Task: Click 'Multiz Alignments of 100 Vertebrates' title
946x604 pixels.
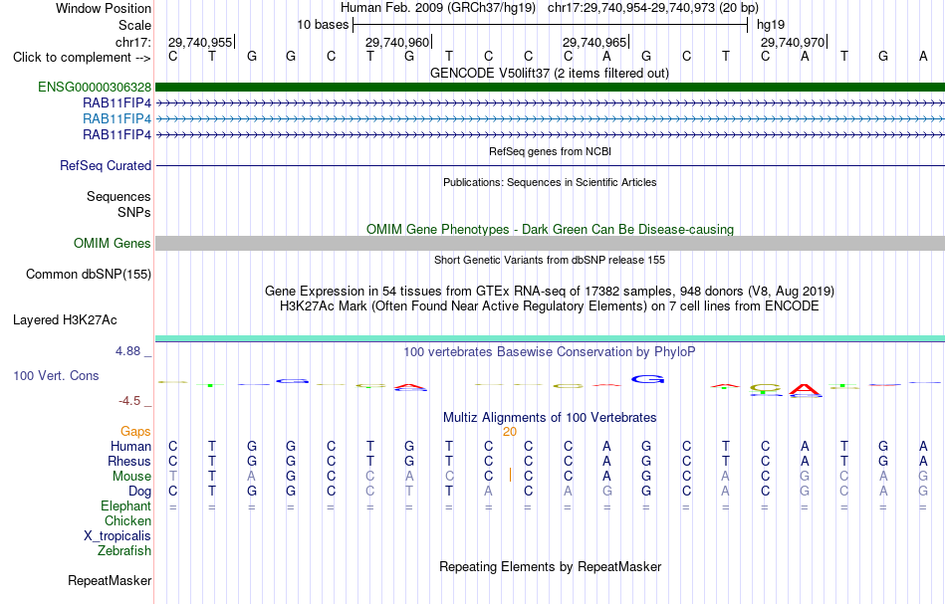Action: pos(550,418)
